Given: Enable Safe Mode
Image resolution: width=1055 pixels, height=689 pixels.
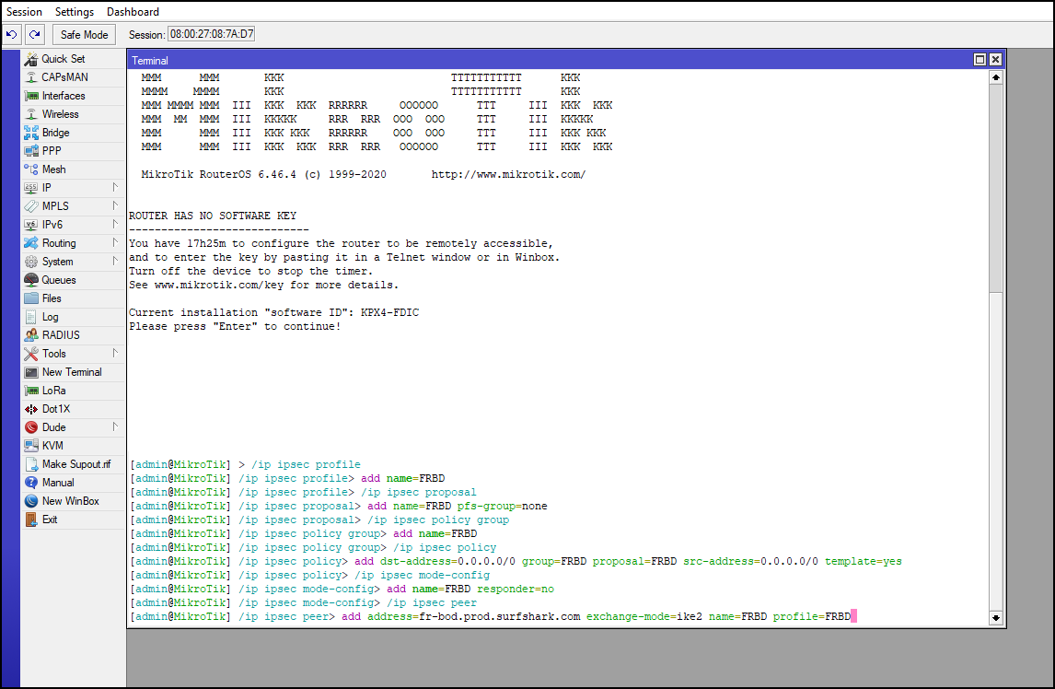Looking at the screenshot, I should tap(84, 34).
